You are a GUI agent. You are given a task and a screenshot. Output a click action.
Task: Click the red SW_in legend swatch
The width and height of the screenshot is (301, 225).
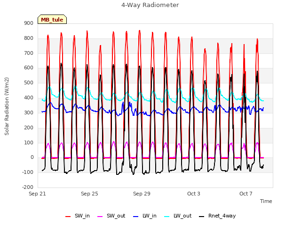pos(68,217)
